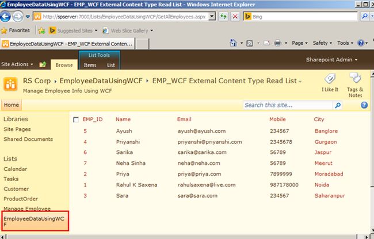Open the Items ribbon tab
This screenshot has width=374, height=239.
click(90, 65)
